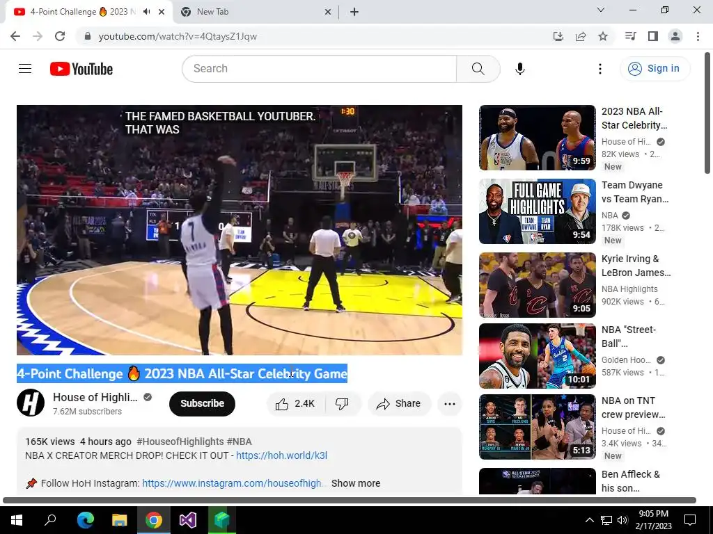The image size is (713, 534).
Task: Open House of Highlights channel avatar
Action: click(31, 403)
